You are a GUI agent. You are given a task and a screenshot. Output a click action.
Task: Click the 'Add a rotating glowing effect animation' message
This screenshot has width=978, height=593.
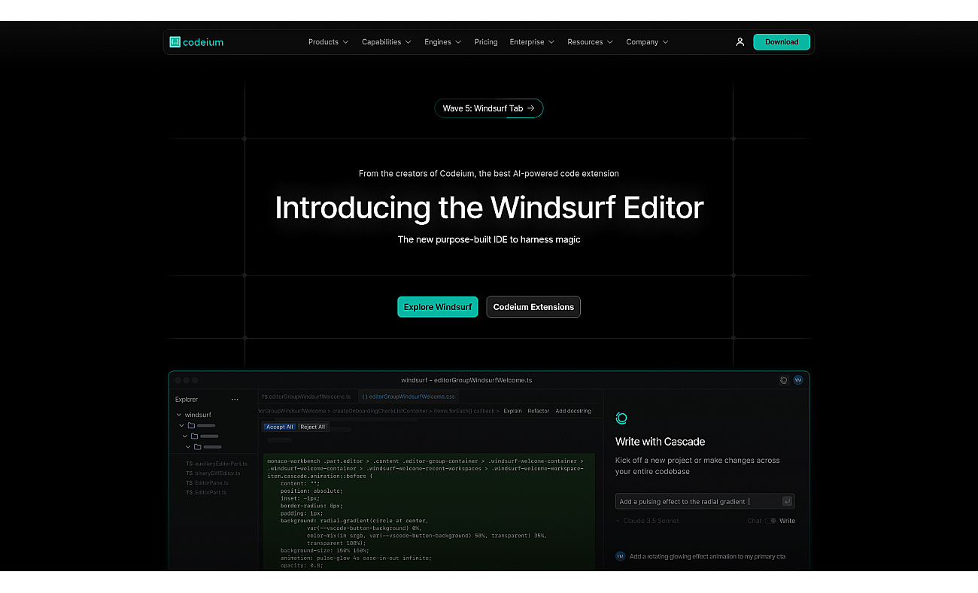pos(707,556)
